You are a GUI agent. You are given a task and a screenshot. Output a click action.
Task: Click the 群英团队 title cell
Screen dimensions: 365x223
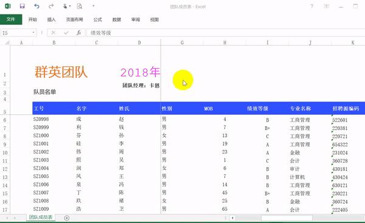click(61, 72)
